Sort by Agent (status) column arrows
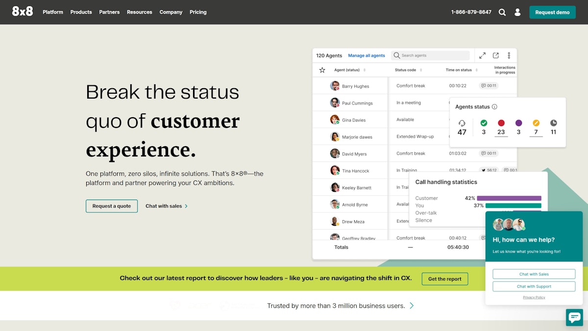588x331 pixels. pos(365,70)
